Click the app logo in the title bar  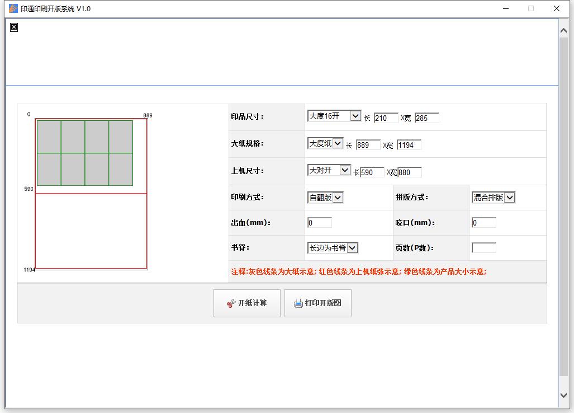tap(13, 8)
